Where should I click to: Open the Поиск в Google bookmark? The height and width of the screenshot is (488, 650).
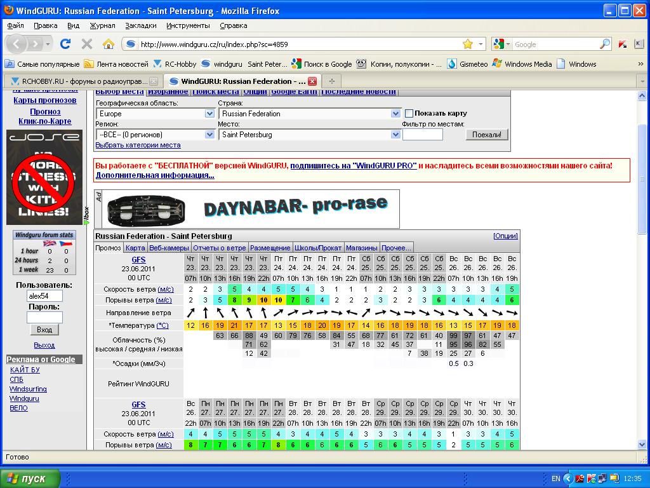(x=322, y=64)
